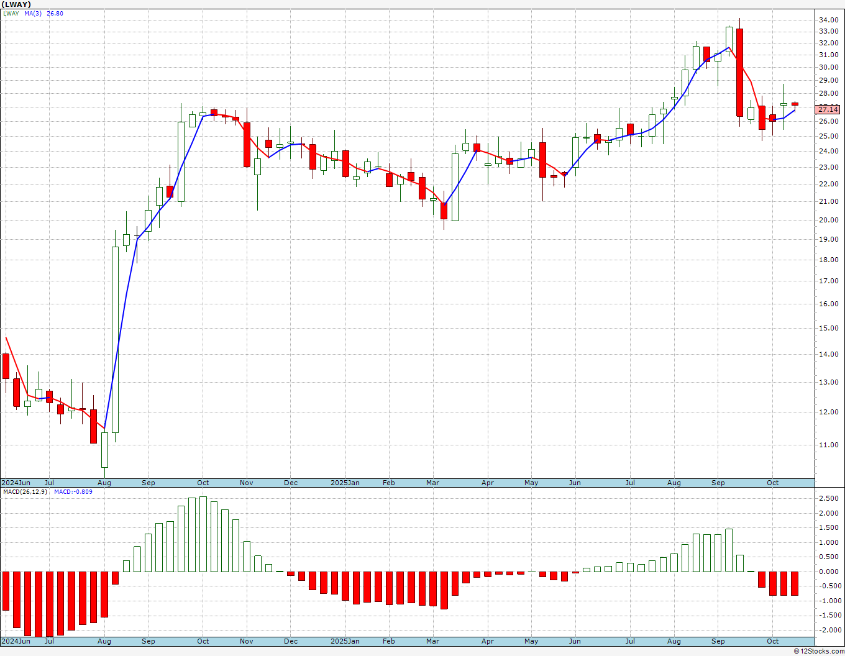Click the 16.00 price axis label

coord(828,304)
